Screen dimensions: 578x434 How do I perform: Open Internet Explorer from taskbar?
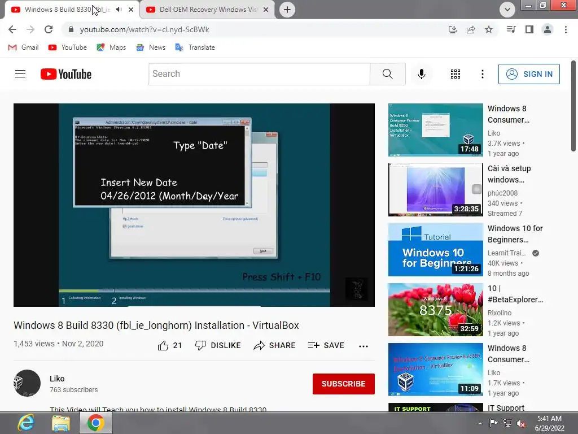26,423
